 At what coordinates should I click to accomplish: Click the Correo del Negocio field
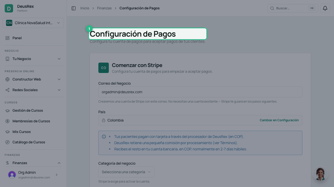[200, 92]
